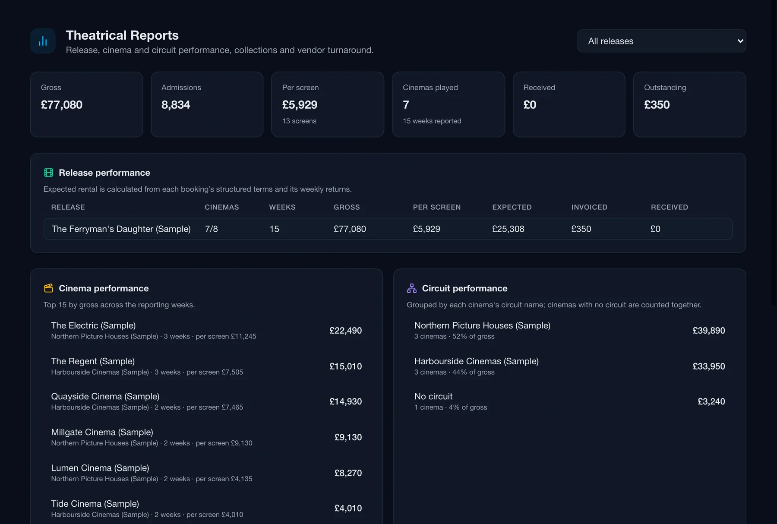Click the Admissions summary card

[207, 104]
